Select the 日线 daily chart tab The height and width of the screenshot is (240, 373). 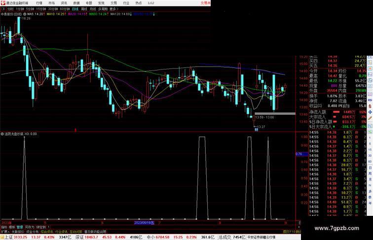(75, 9)
